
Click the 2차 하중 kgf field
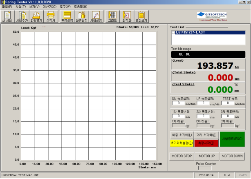[x=203, y=126]
